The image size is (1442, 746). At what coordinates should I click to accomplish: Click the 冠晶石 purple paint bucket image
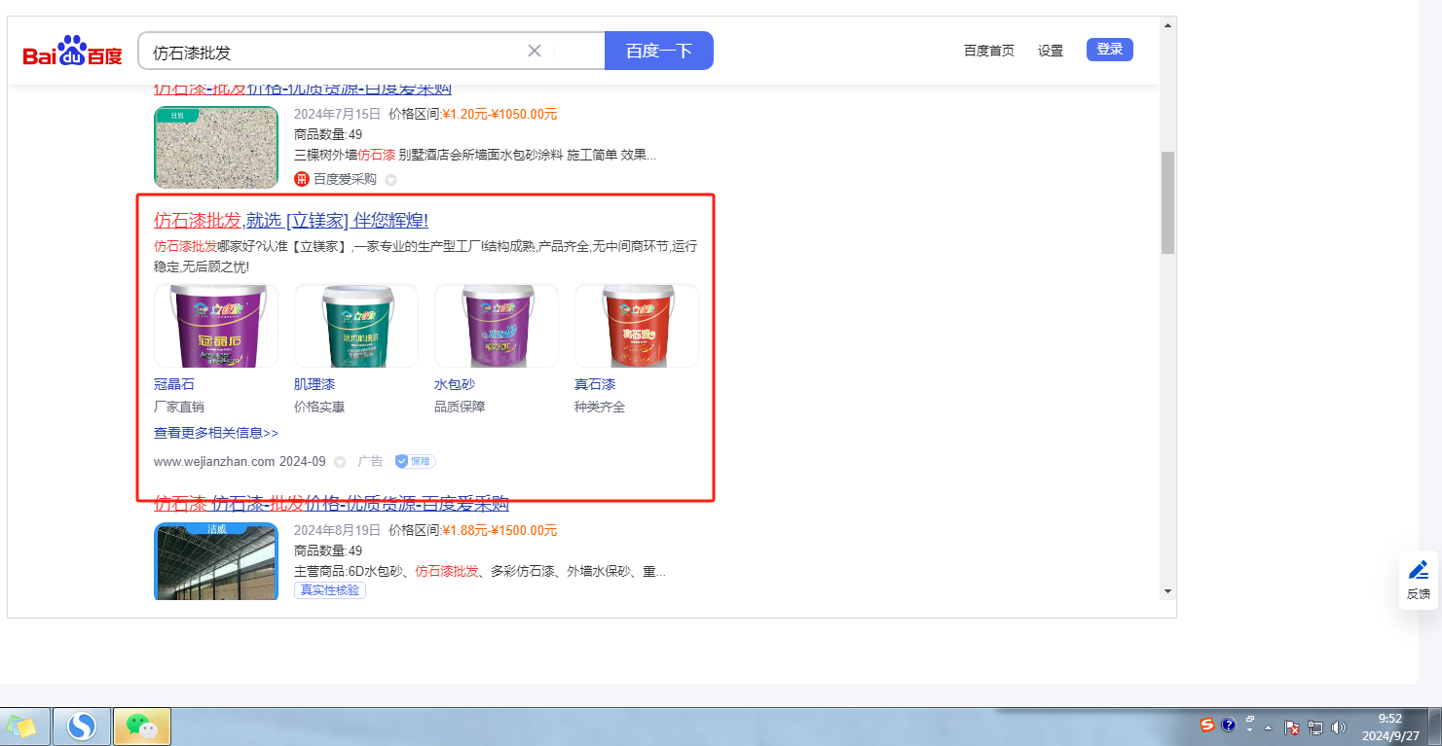click(x=216, y=326)
